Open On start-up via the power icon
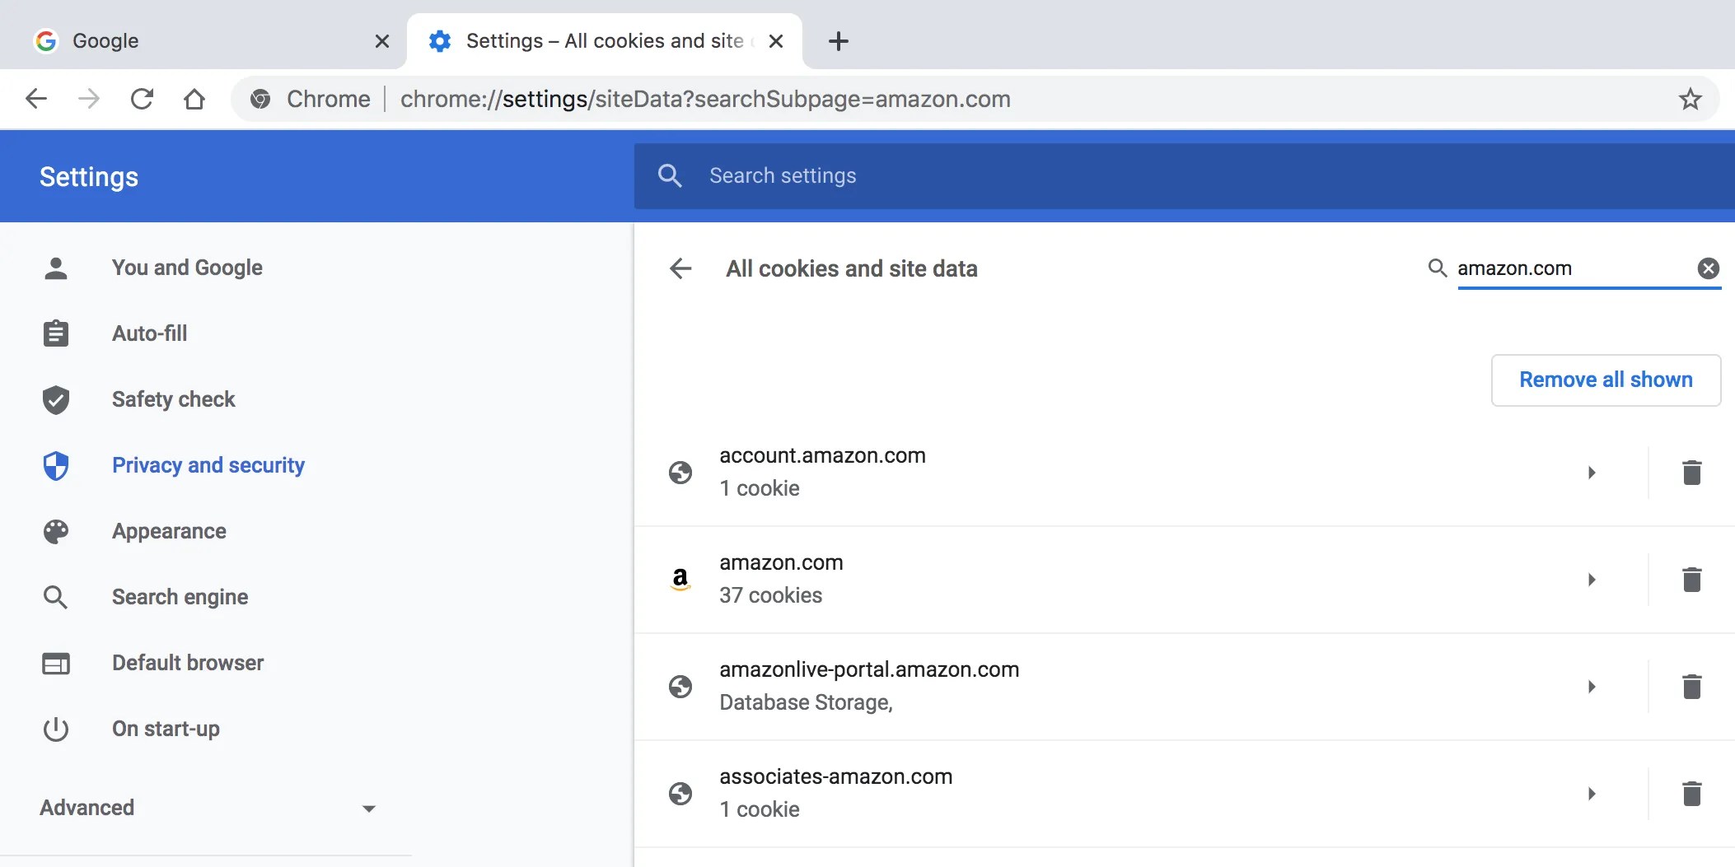Screen dimensions: 1735x867 pyautogui.click(x=55, y=729)
